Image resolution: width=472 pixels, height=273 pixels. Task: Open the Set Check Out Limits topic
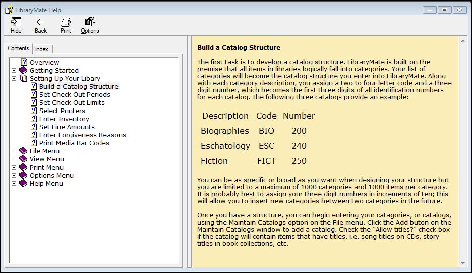[x=72, y=103]
